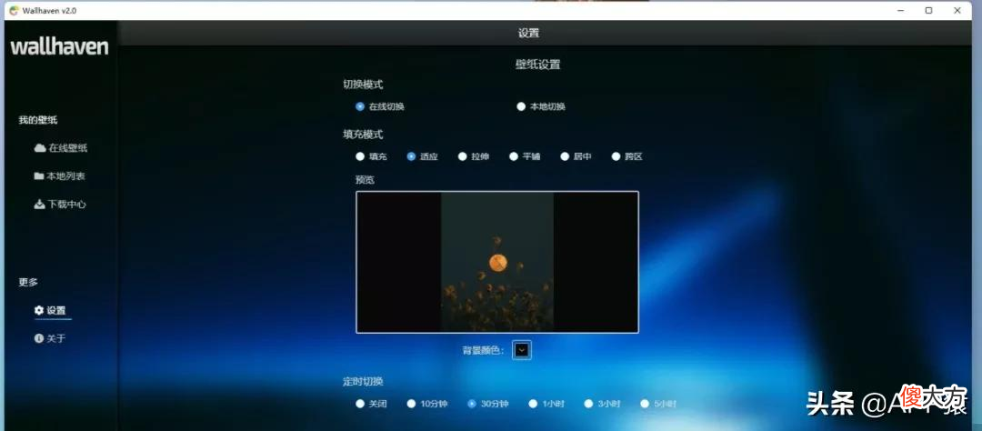
Task: Click the cloud icon beside 在线壁纸
Action: pyautogui.click(x=39, y=148)
